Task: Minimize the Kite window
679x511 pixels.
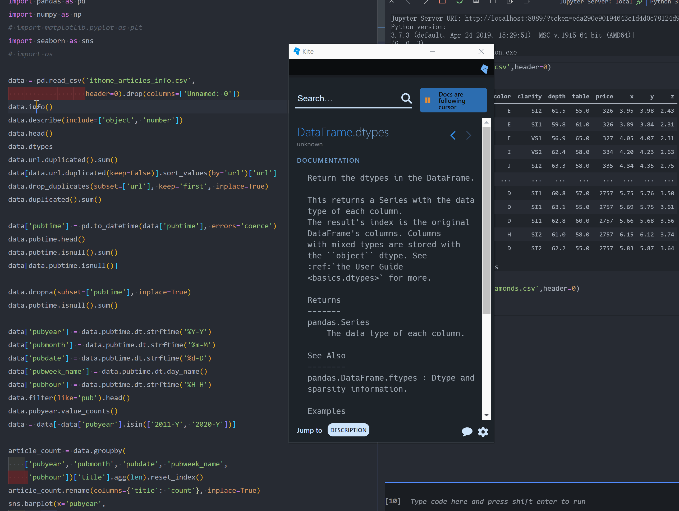Action: click(x=433, y=51)
